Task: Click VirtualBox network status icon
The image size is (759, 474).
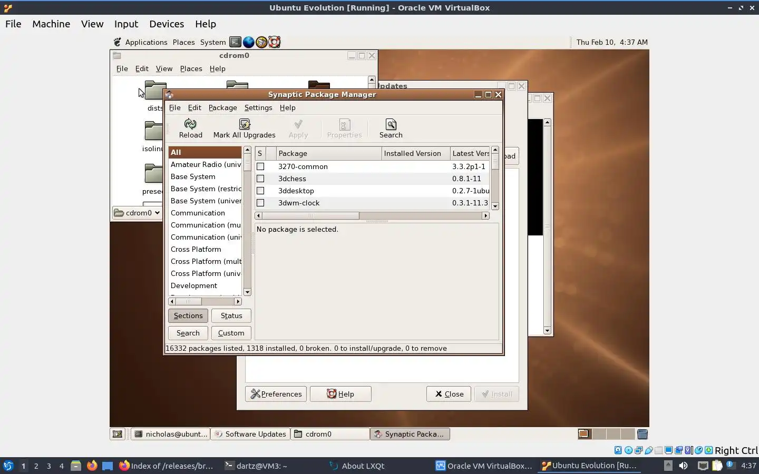Action: tap(638, 450)
